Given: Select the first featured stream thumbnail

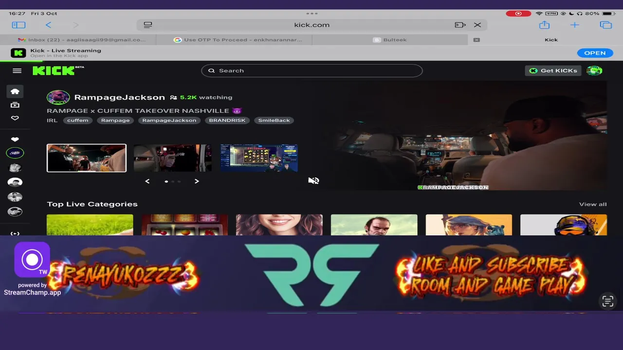Looking at the screenshot, I should (x=87, y=158).
